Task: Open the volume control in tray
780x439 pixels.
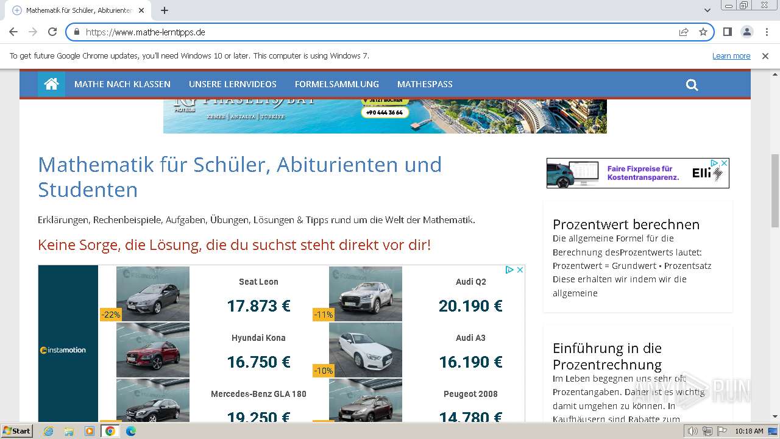Action: point(693,431)
